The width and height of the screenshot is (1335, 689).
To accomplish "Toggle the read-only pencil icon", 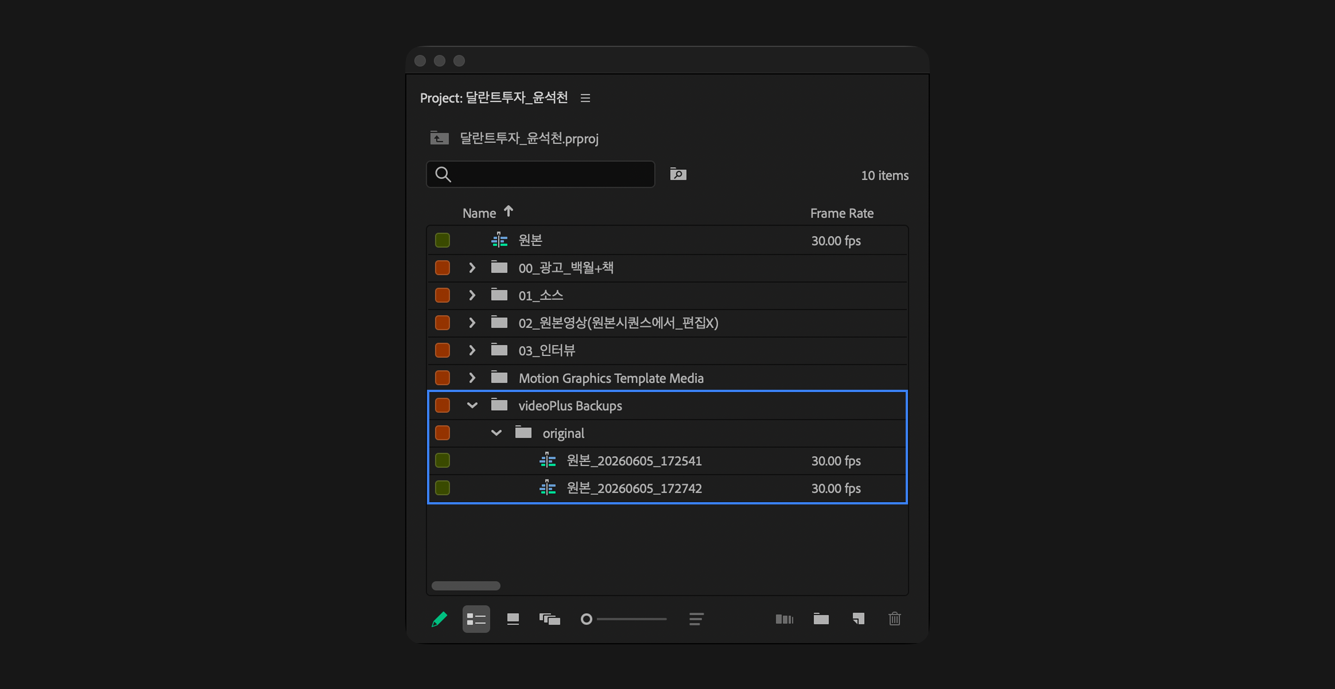I will (x=440, y=619).
